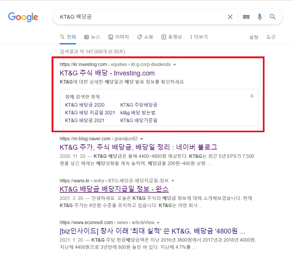Switch to the 동영상 tab
Screen dimensions: 293x256
pos(172,37)
